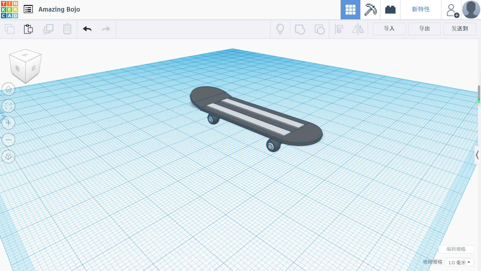Click the Paste clipboard icon

pyautogui.click(x=28, y=29)
